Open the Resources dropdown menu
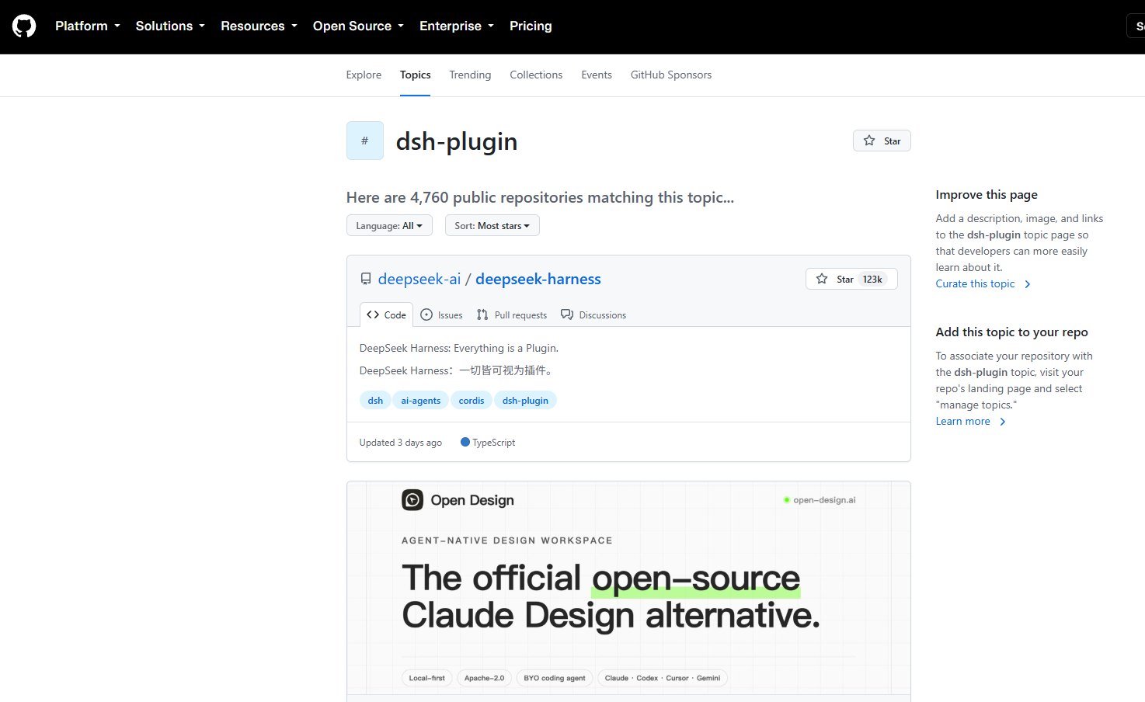Viewport: 1145px width, 702px height. click(259, 26)
